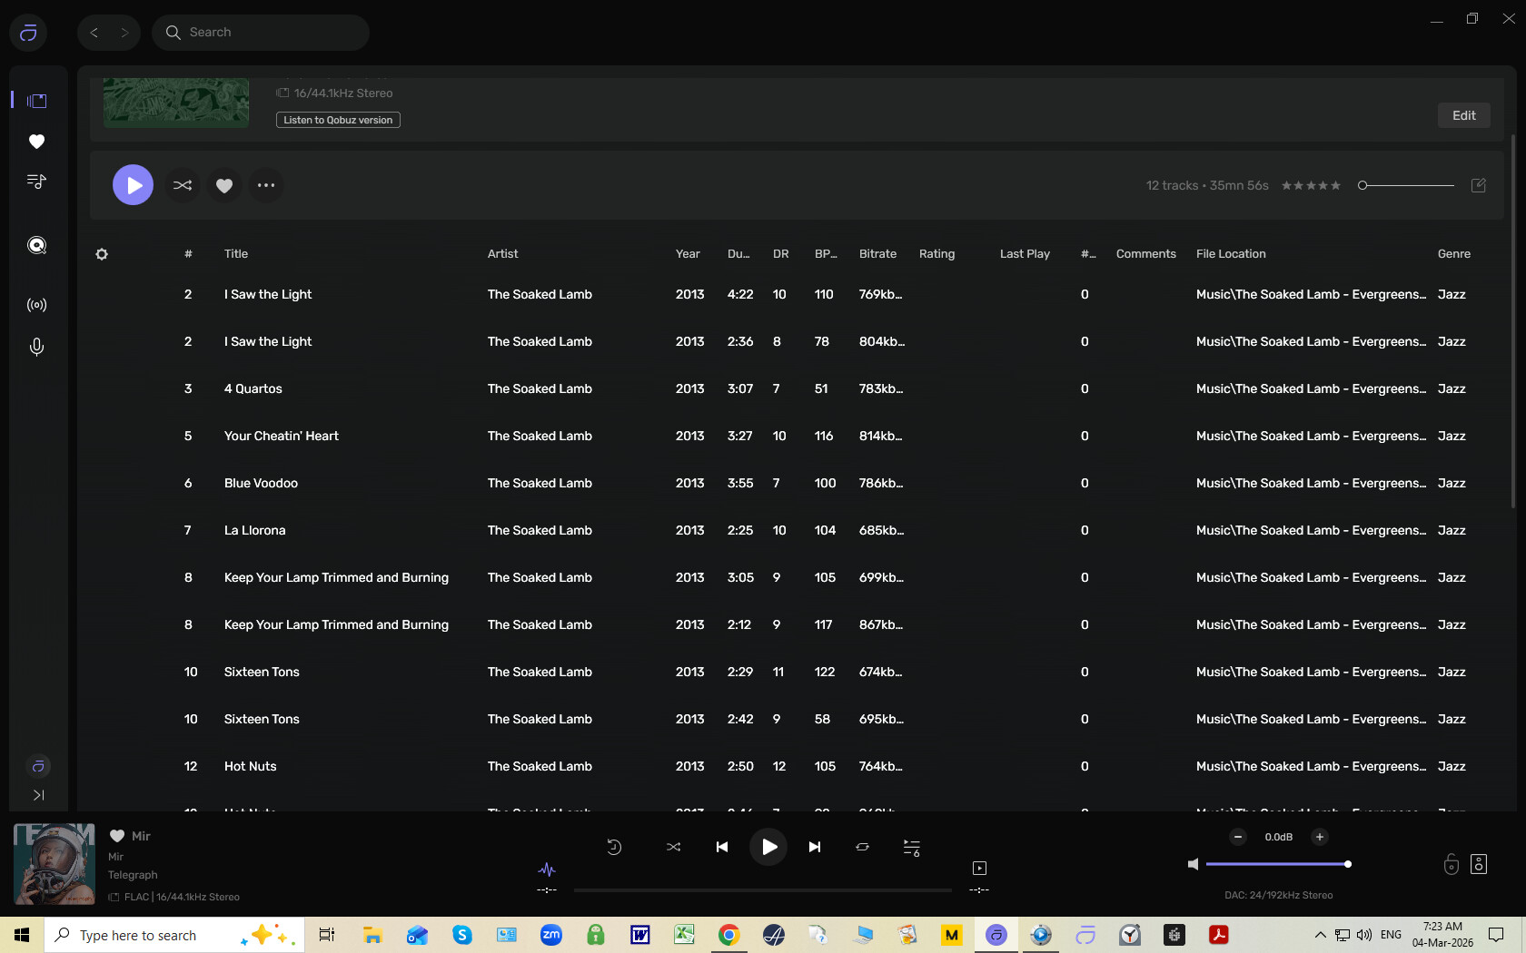Open the Qobuz icon in sidebar
Screen dimensions: 1526x953
[36, 245]
